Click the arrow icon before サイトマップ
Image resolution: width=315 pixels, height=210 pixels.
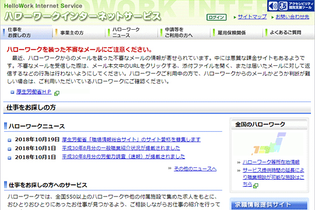(x=235, y=17)
